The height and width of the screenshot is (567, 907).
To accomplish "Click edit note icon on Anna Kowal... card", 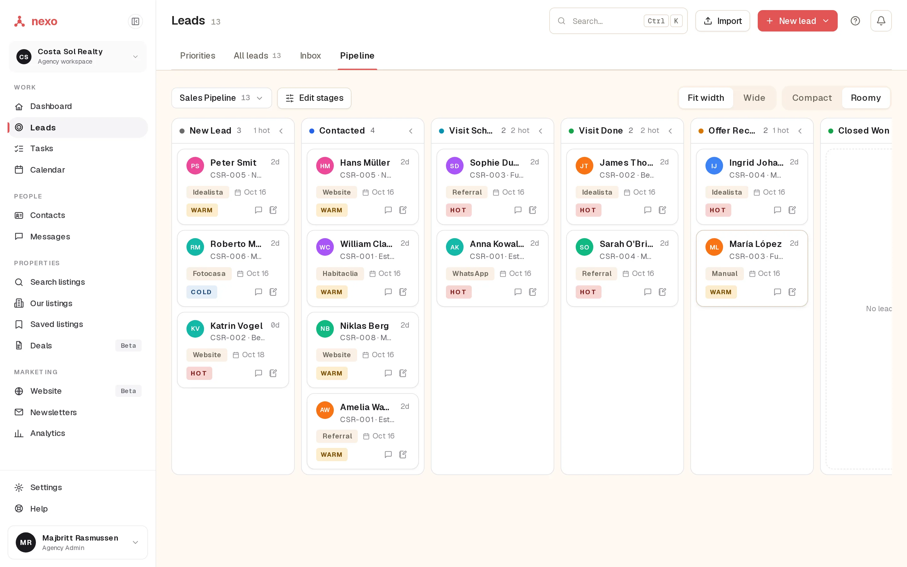I will pos(533,292).
